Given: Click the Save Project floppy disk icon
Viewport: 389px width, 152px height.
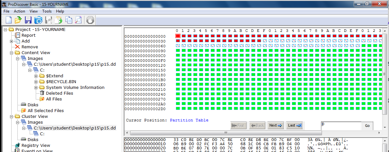Looking at the screenshot, I should (28, 20).
